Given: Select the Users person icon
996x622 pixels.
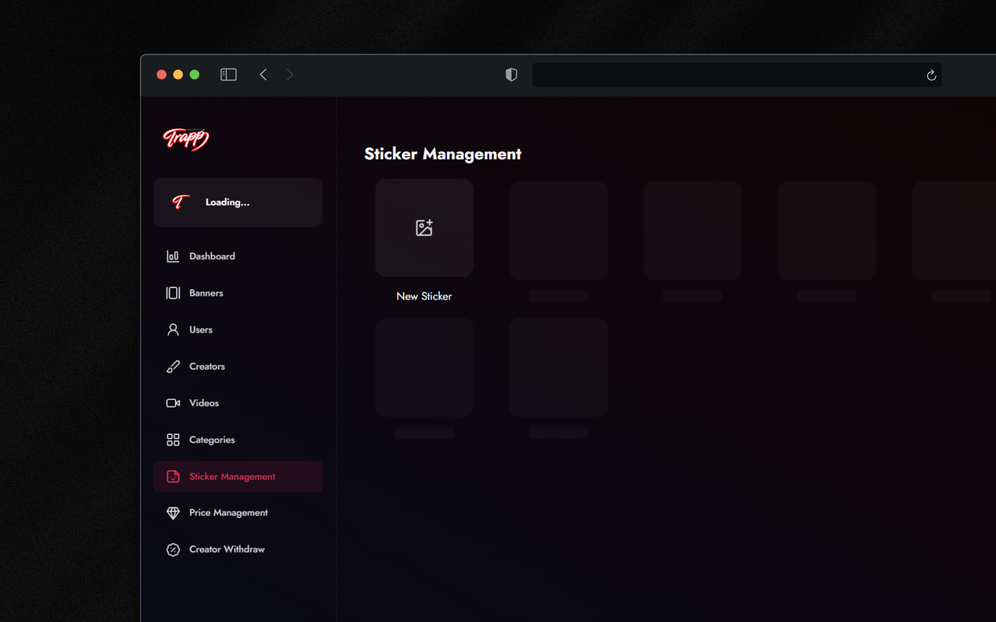Looking at the screenshot, I should click(173, 330).
